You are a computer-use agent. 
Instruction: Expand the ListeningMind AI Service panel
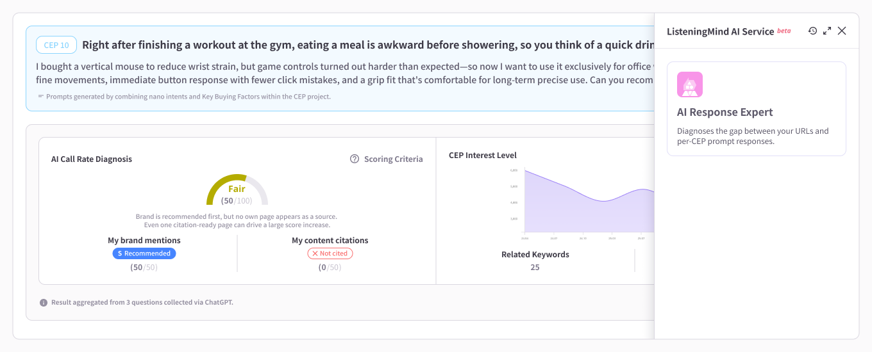coord(827,31)
